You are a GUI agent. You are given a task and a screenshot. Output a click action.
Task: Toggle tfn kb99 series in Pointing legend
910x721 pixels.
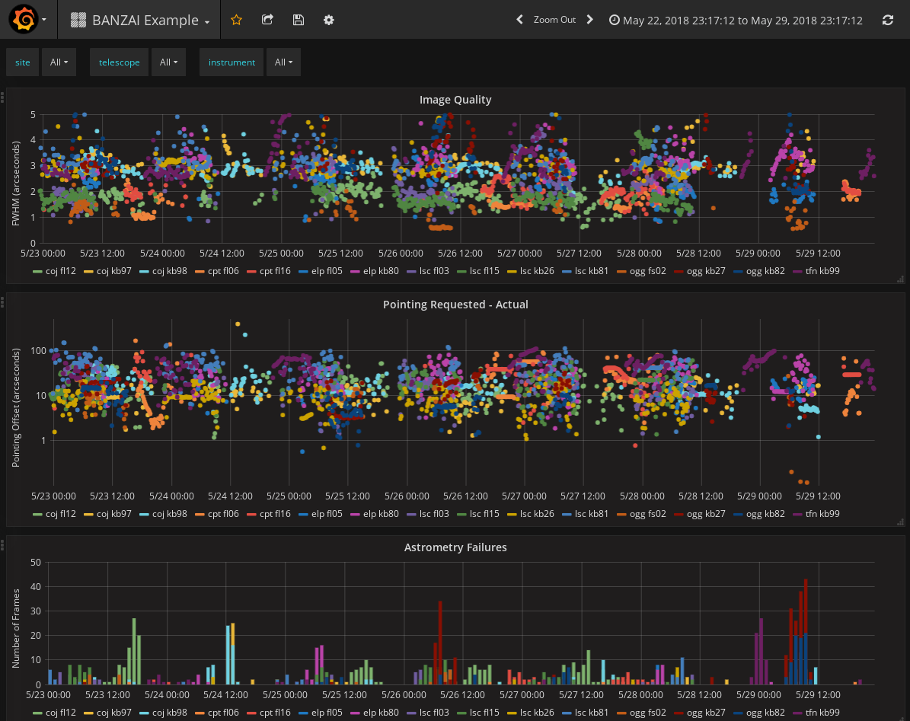pyautogui.click(x=822, y=514)
